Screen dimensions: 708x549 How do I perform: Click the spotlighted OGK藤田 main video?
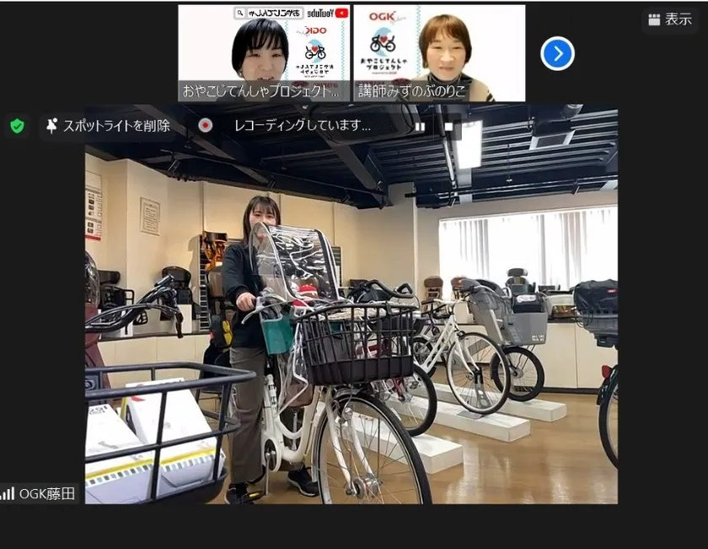pos(351,304)
